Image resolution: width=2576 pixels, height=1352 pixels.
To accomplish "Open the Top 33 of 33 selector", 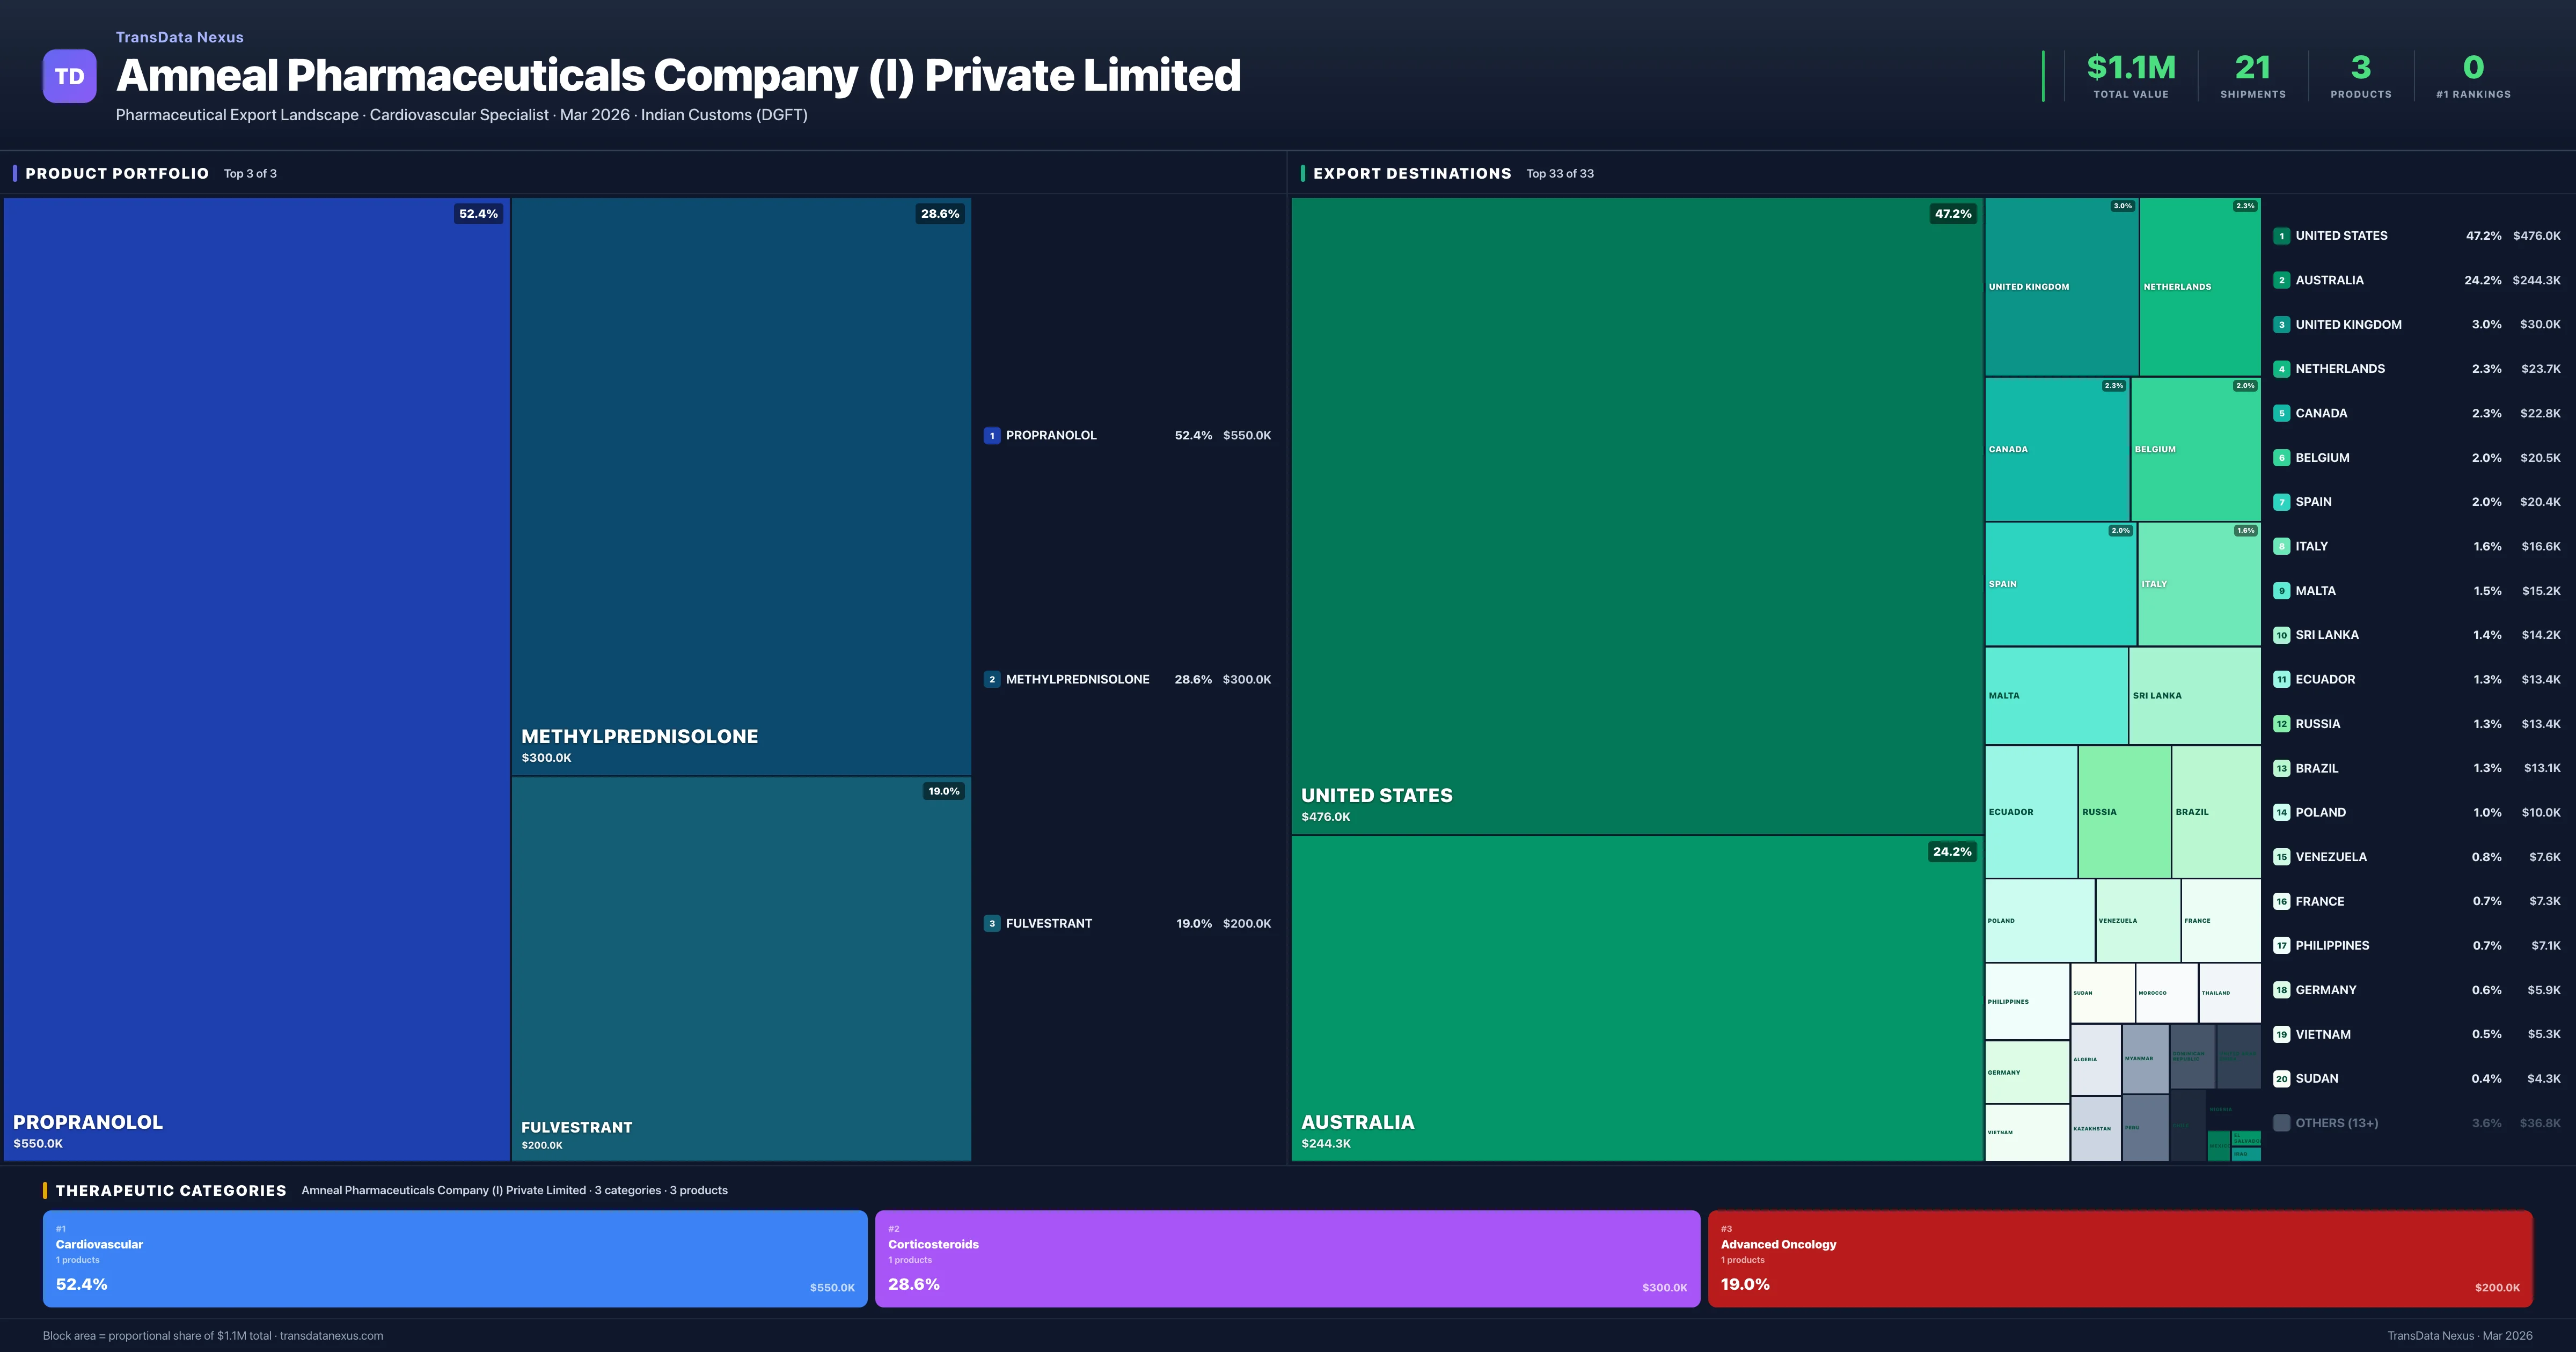I will point(1560,173).
